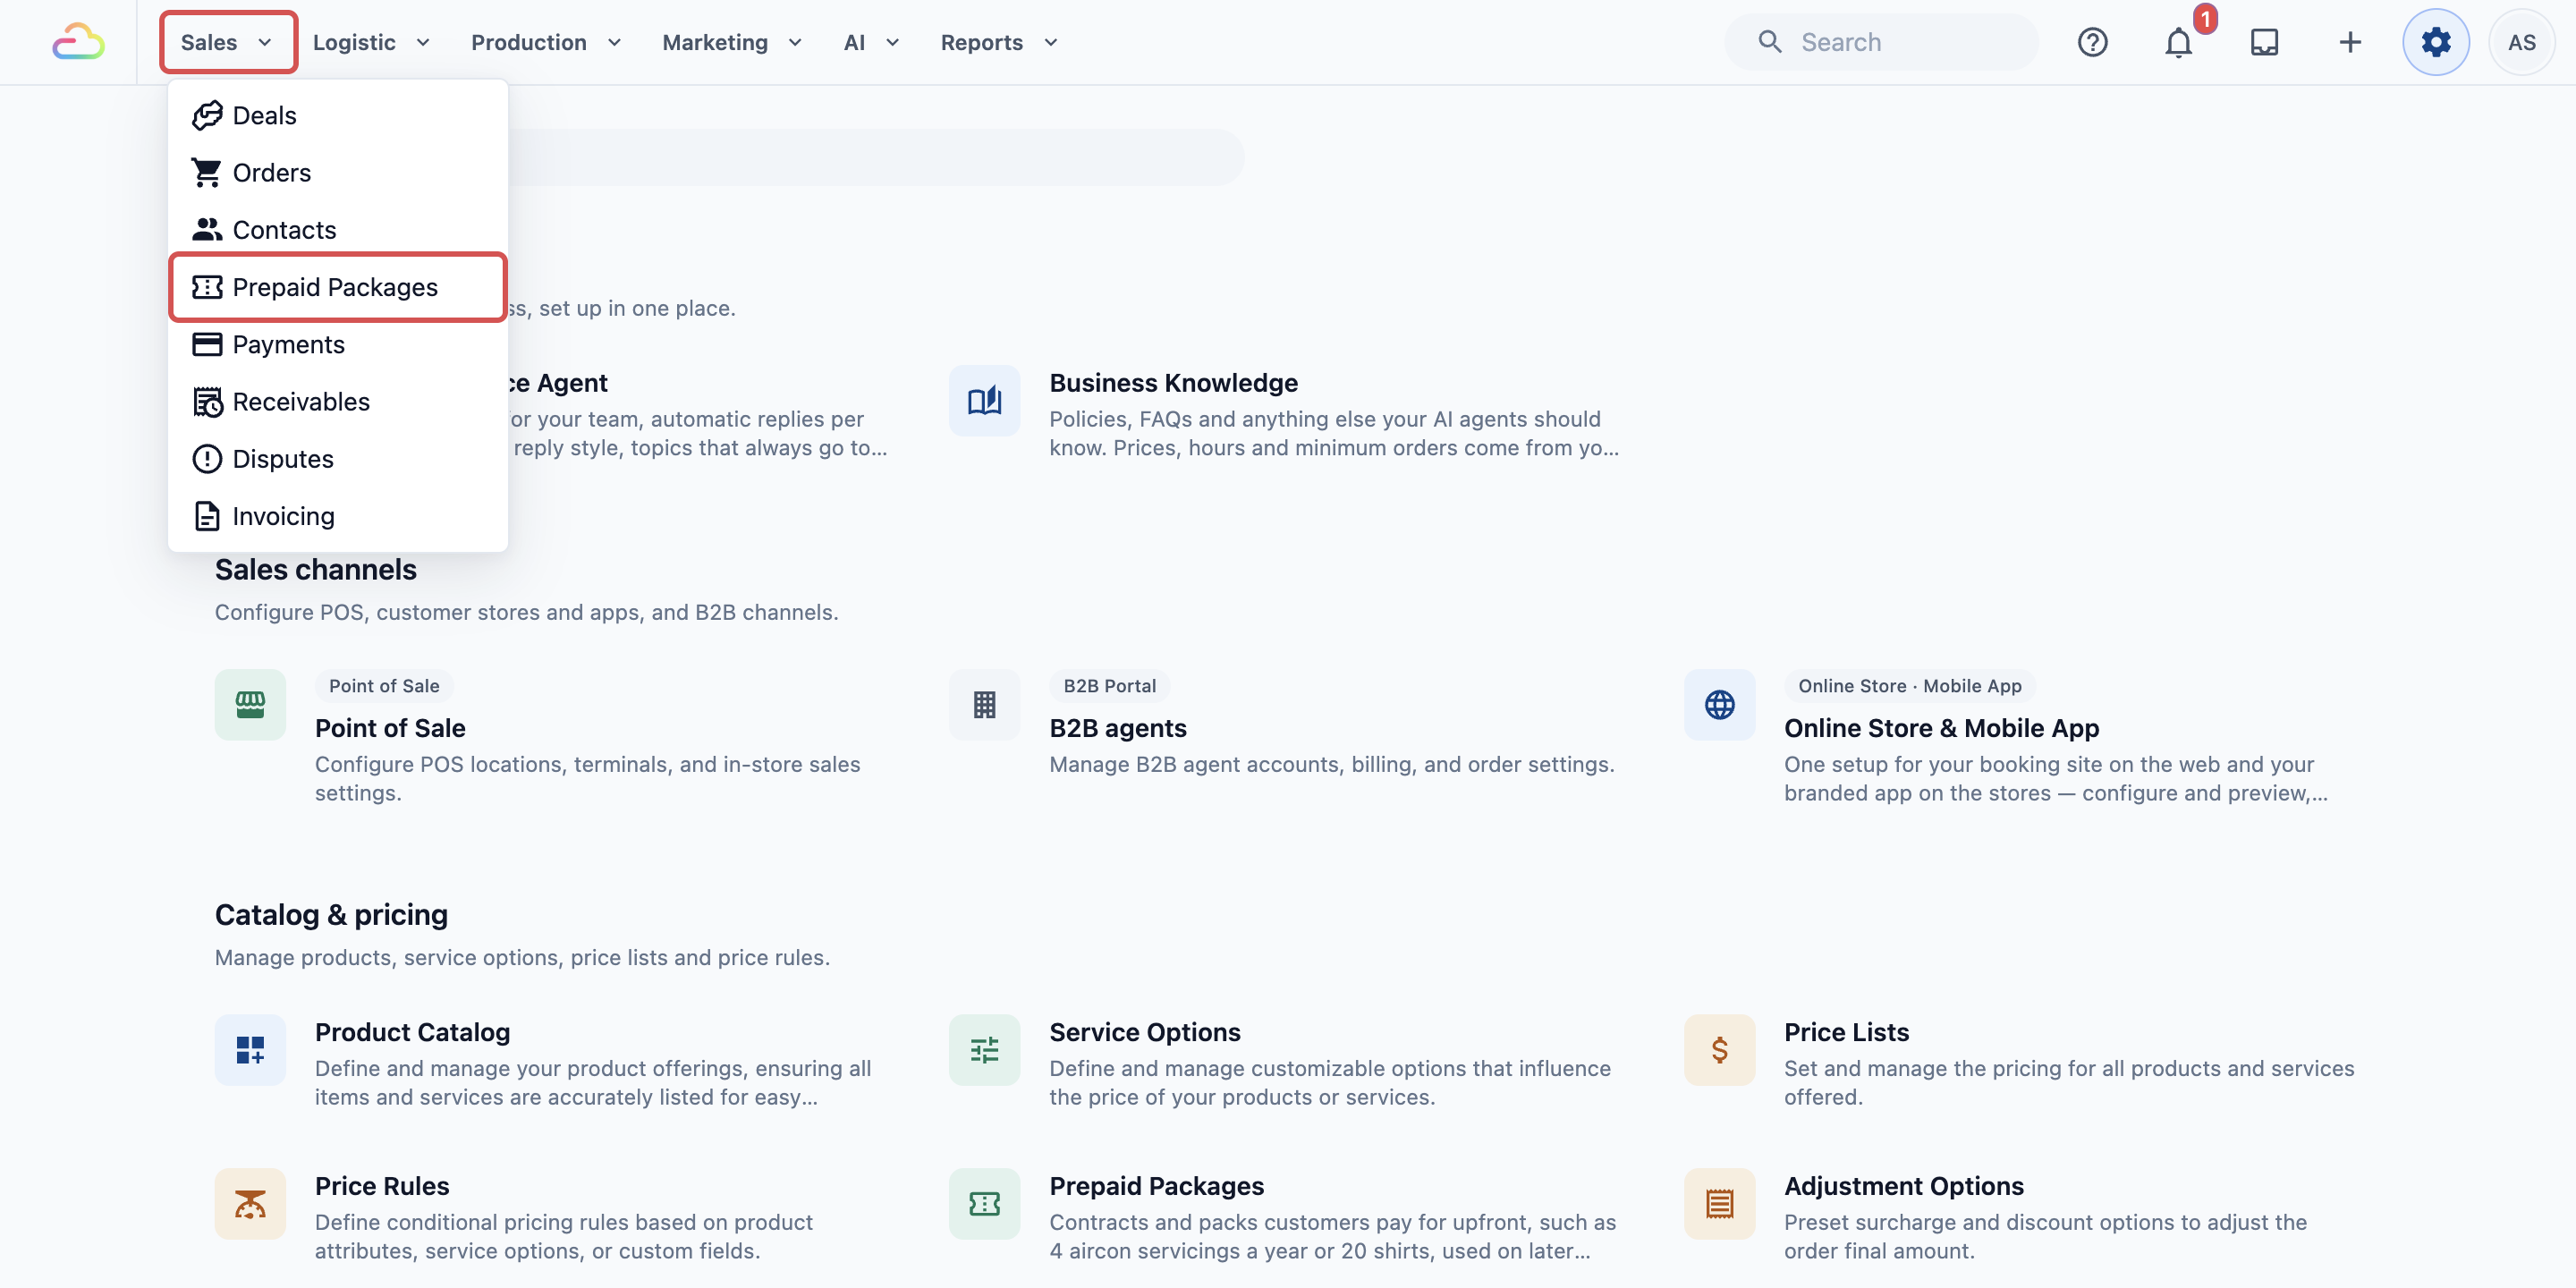Select Prepaid Packages menu item

[338, 287]
